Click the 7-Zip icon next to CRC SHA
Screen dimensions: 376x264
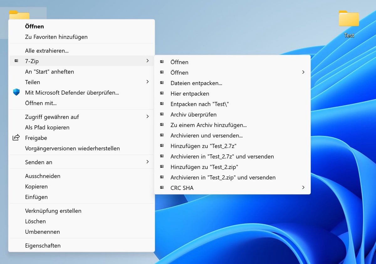(x=162, y=188)
